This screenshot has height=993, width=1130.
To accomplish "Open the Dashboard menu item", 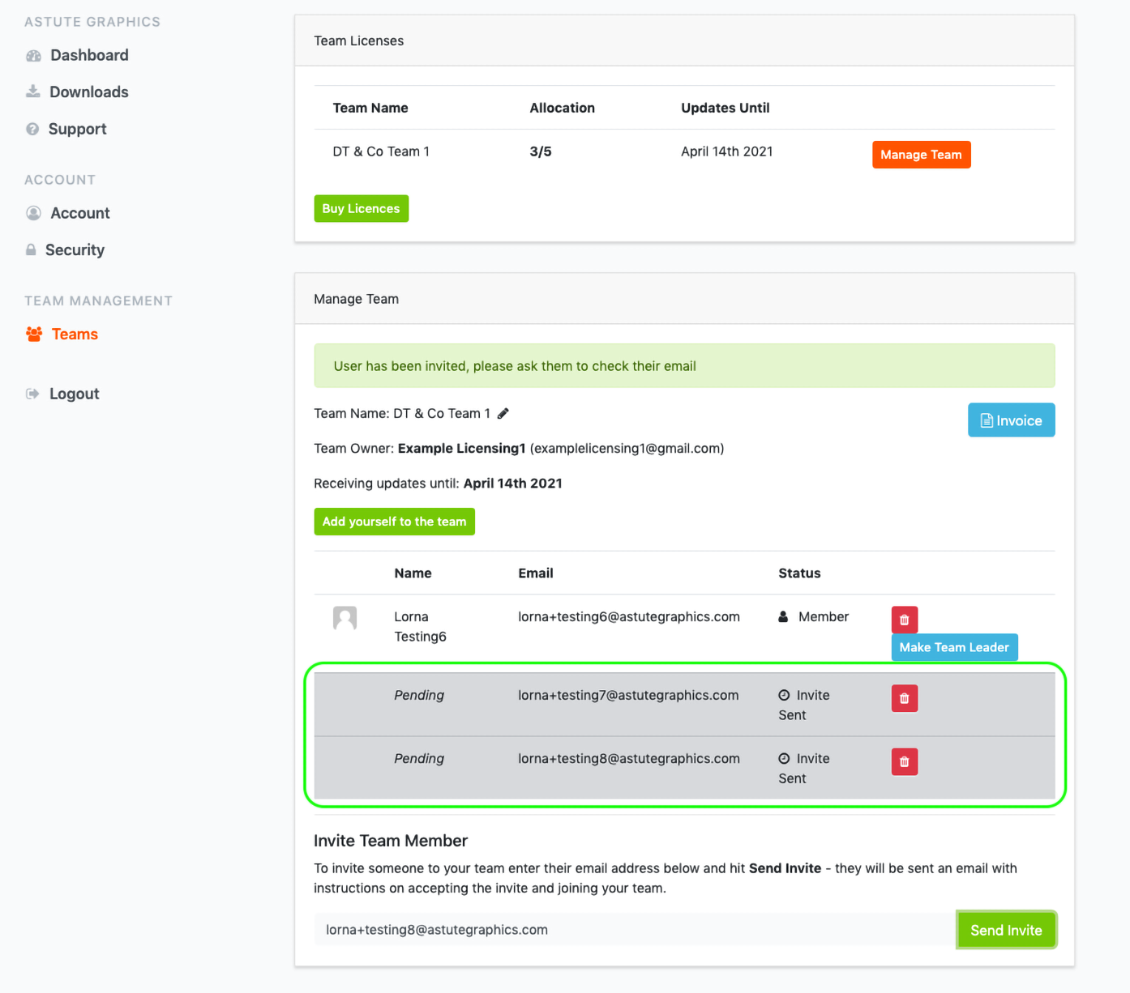I will [x=89, y=55].
